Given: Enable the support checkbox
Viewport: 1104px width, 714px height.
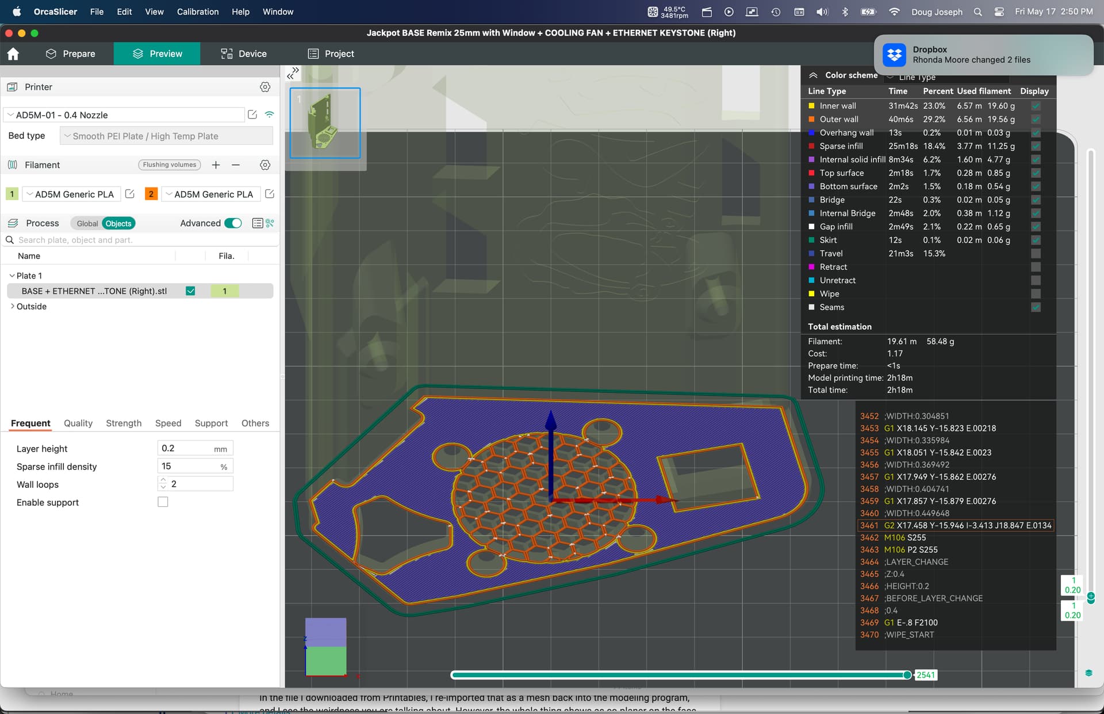Looking at the screenshot, I should (163, 502).
